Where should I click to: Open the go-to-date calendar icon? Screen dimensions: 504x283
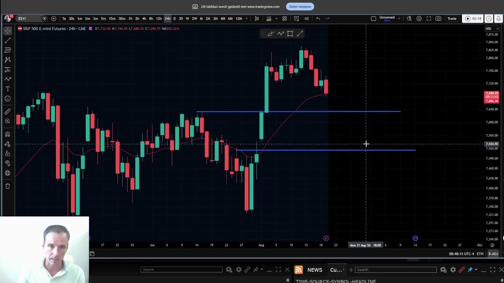click(92, 254)
